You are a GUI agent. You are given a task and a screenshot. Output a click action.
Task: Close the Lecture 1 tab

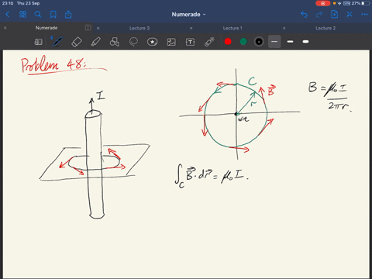(191, 28)
